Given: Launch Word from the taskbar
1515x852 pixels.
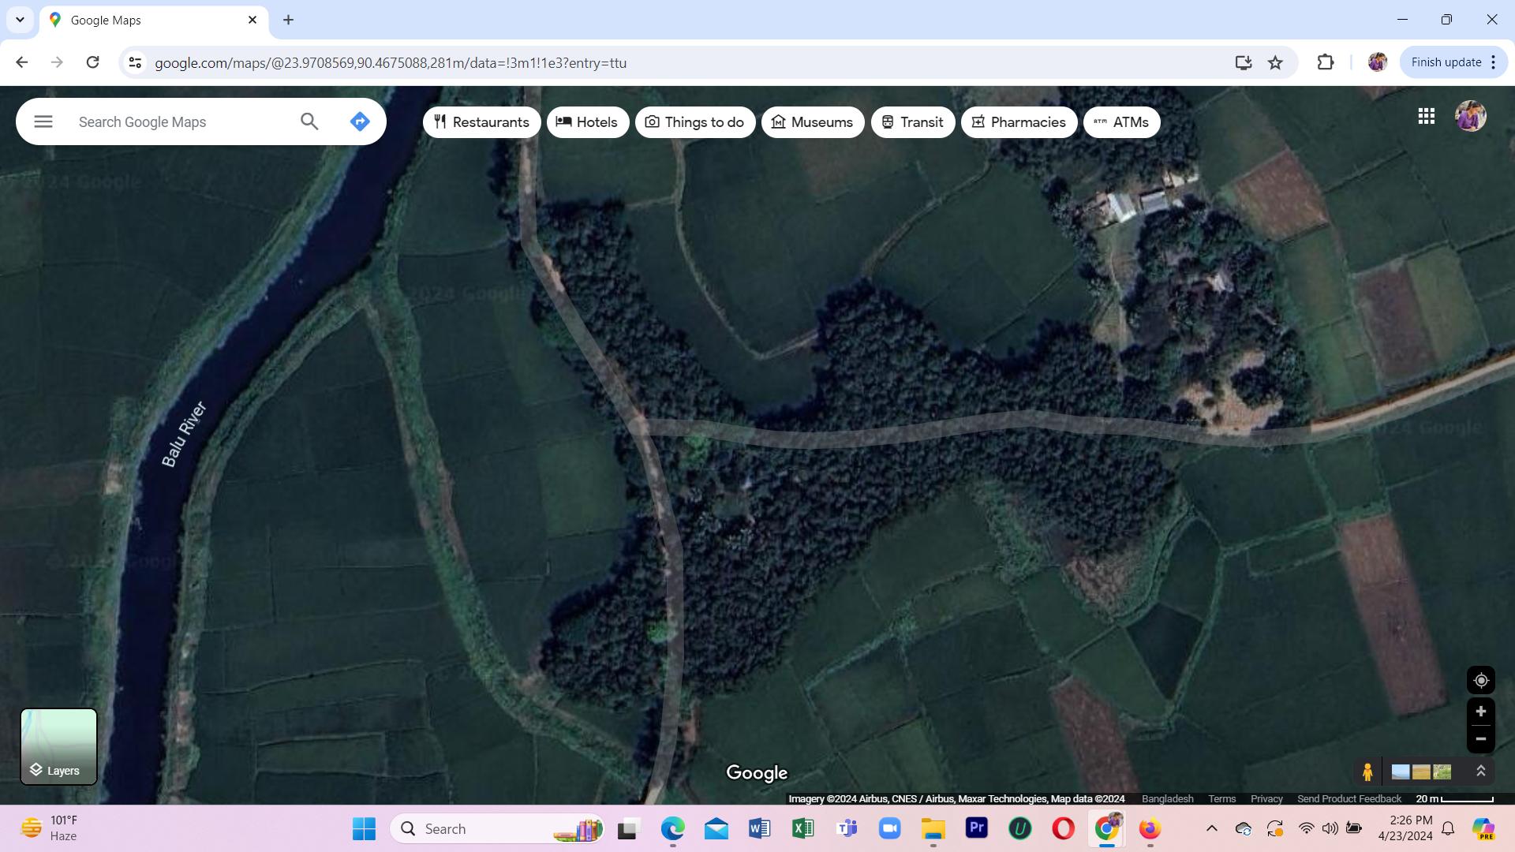Looking at the screenshot, I should point(760,828).
